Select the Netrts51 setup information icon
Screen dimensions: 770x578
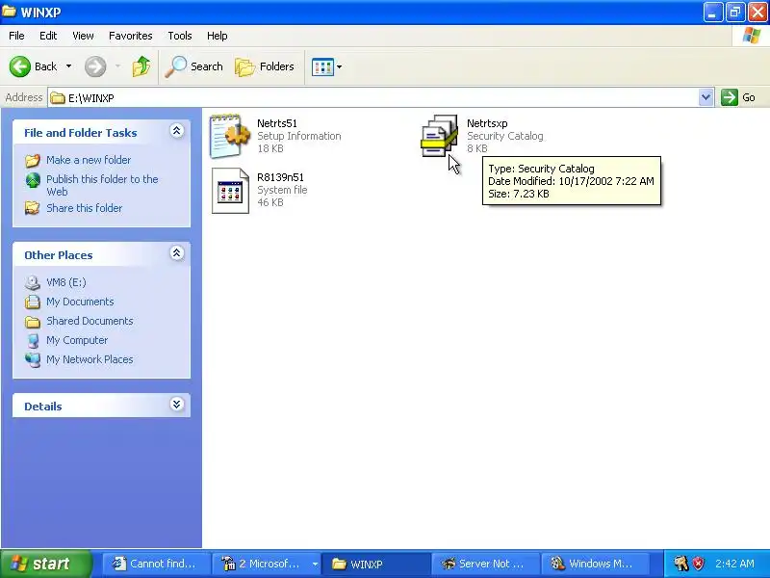pyautogui.click(x=229, y=136)
